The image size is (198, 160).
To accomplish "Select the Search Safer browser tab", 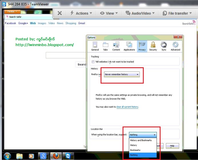I will (29, 17).
